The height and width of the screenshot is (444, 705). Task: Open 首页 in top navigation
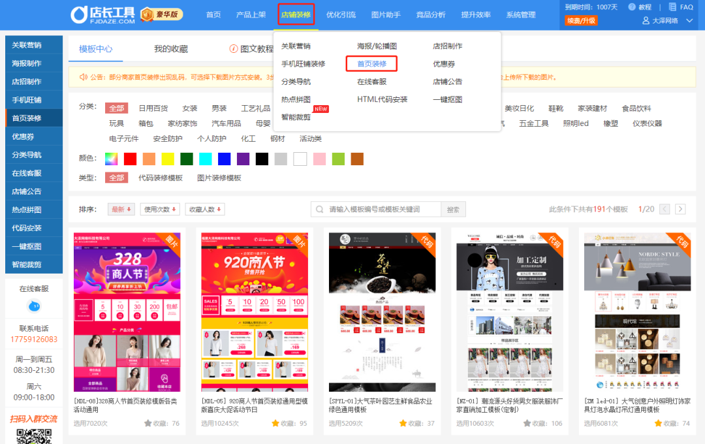point(213,15)
